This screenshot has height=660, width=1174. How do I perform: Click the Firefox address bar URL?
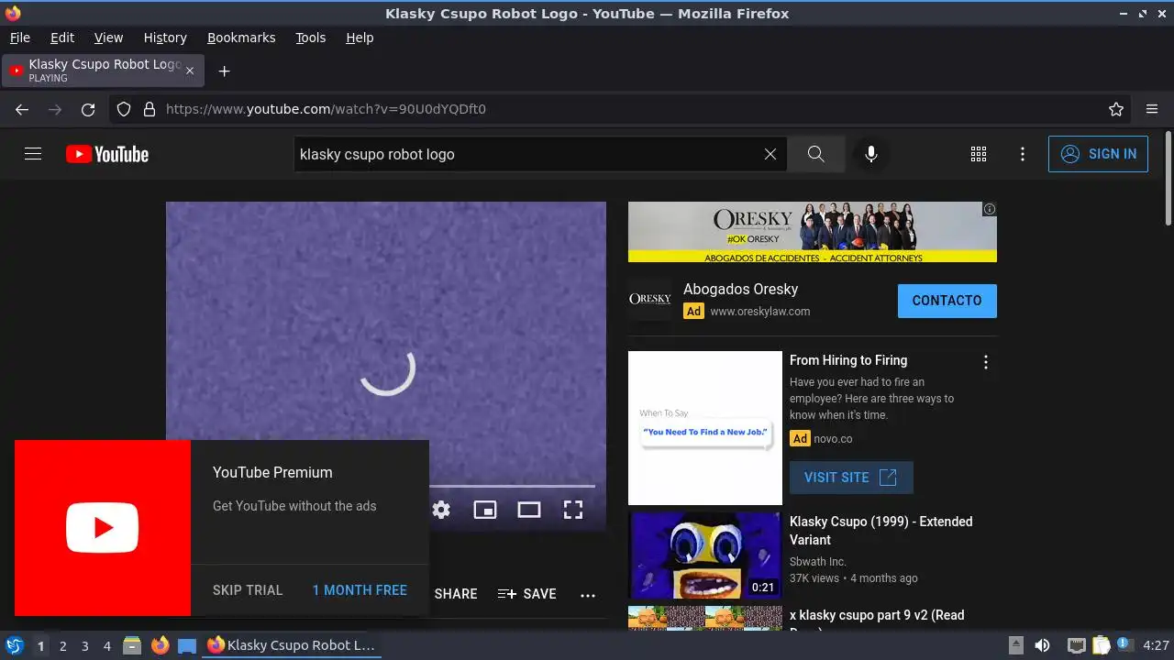click(326, 109)
